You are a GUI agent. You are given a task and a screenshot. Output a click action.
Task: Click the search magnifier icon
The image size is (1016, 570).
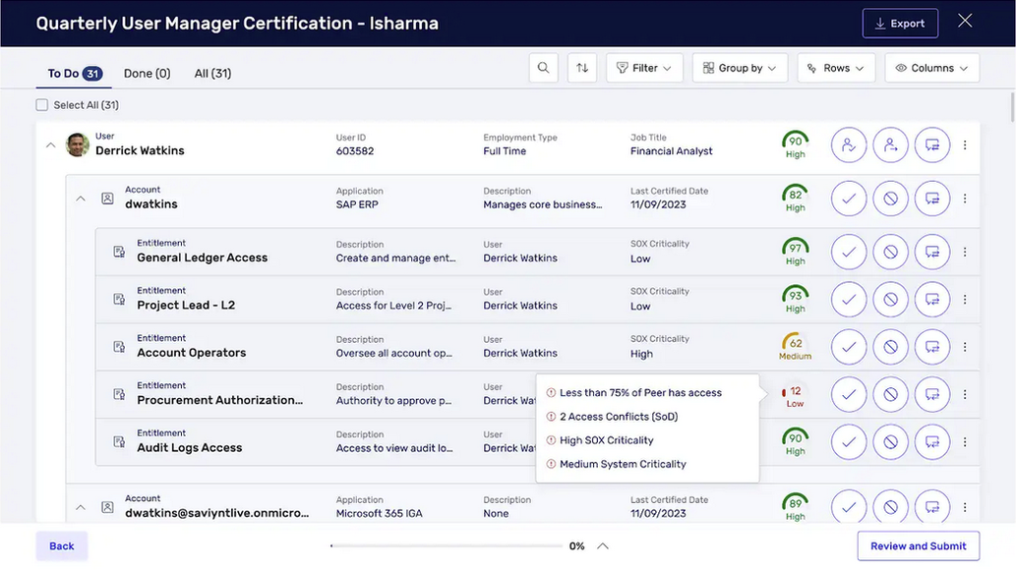[543, 68]
